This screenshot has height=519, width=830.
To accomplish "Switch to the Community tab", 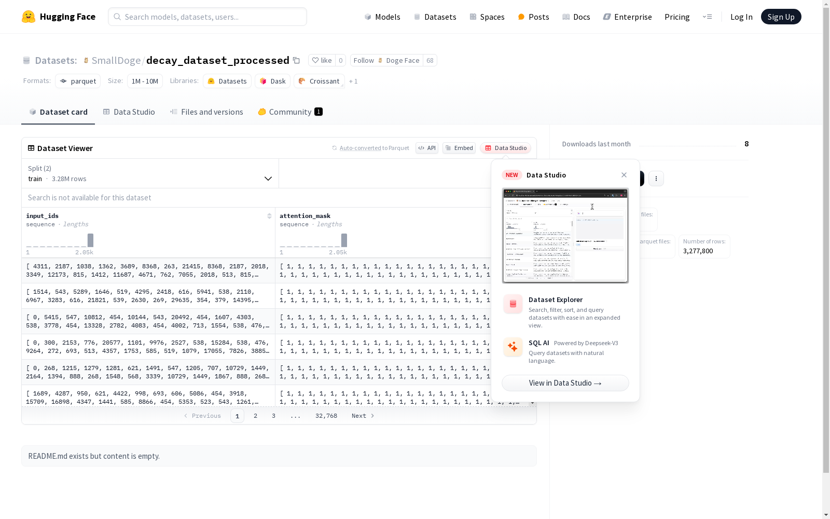I will pyautogui.click(x=290, y=112).
